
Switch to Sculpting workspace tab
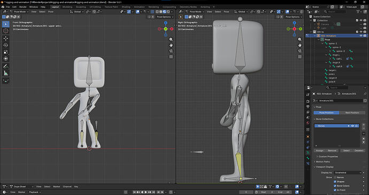tap(81, 7)
